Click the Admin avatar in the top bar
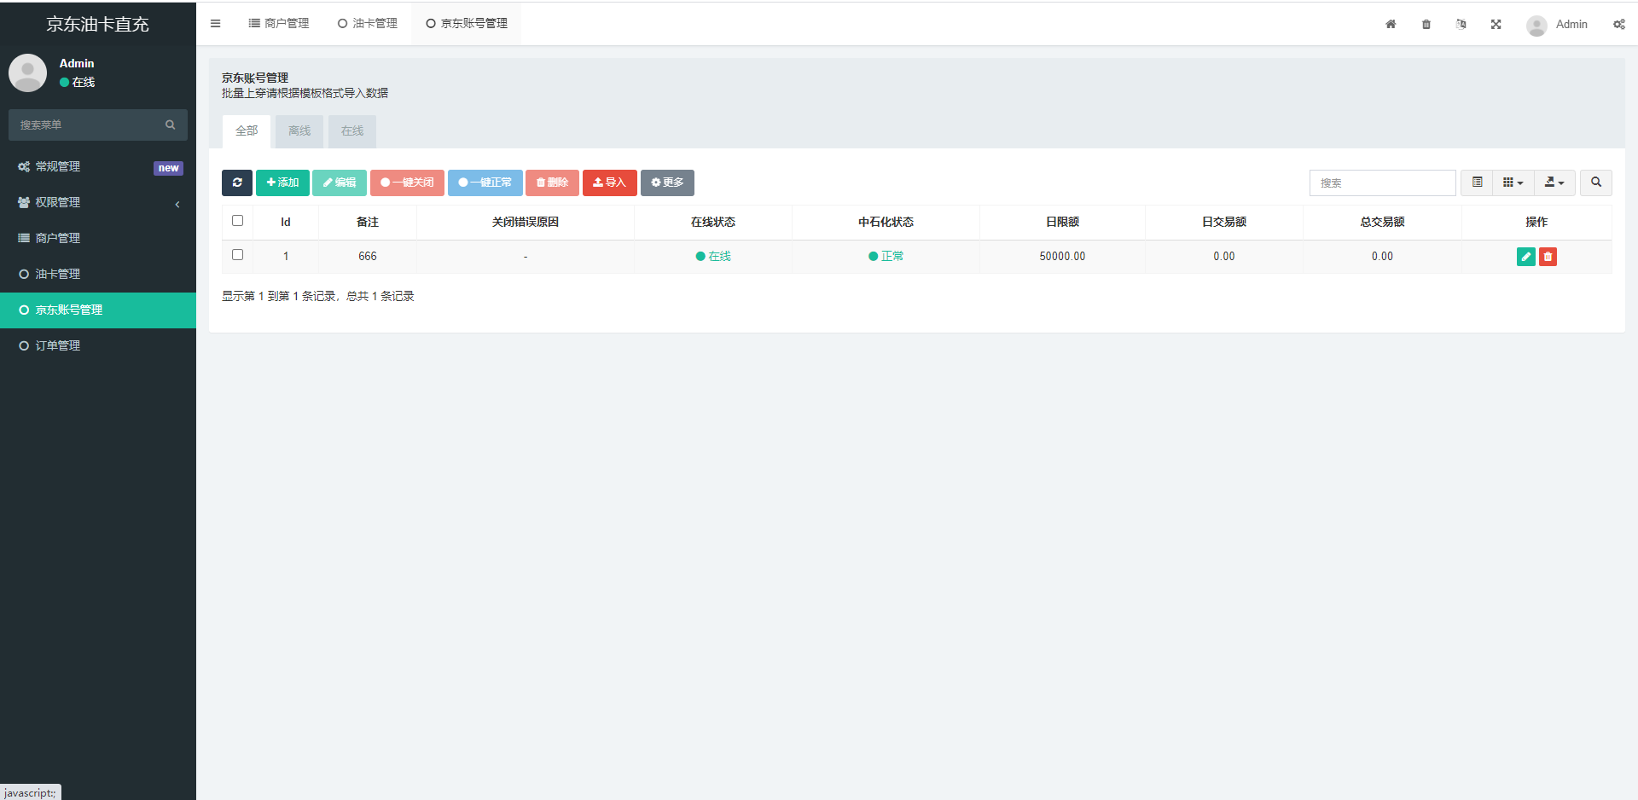Viewport: 1638px width, 800px height. (1536, 26)
